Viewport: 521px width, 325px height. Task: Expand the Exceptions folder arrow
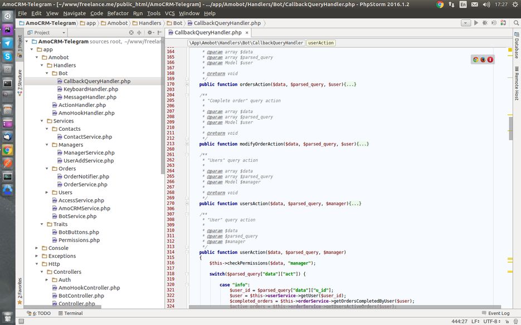click(x=37, y=256)
